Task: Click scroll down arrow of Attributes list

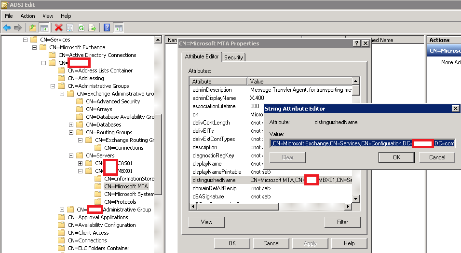Action: point(355,199)
